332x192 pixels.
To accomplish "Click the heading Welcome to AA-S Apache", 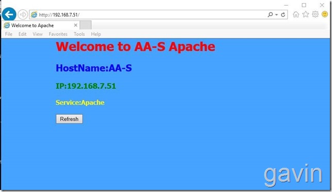I will pos(136,47).
